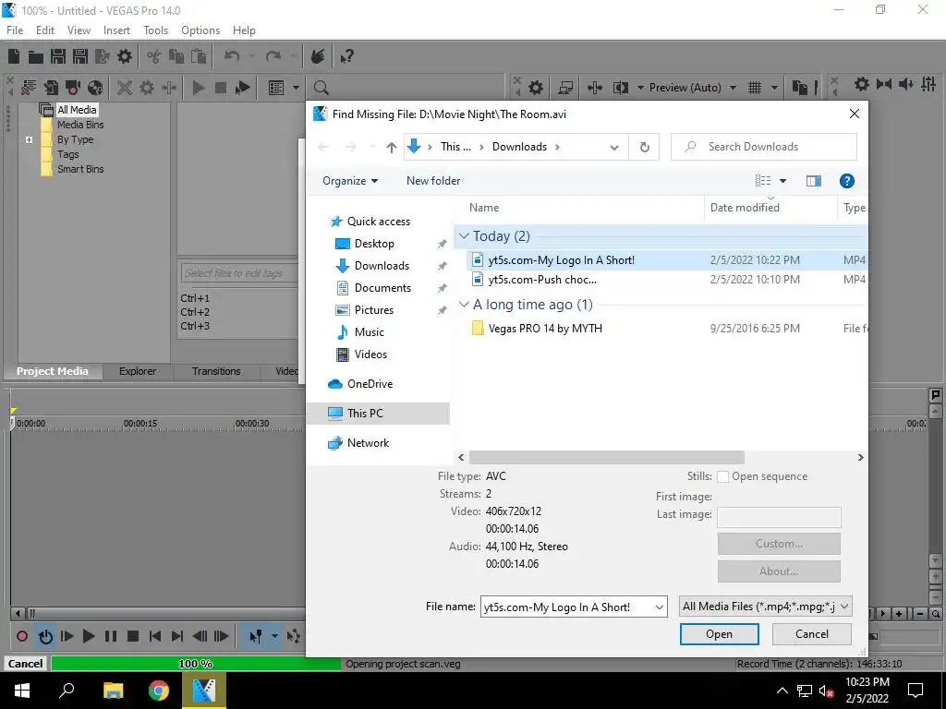
Task: Switch to the Explorer tab
Action: [x=138, y=371]
